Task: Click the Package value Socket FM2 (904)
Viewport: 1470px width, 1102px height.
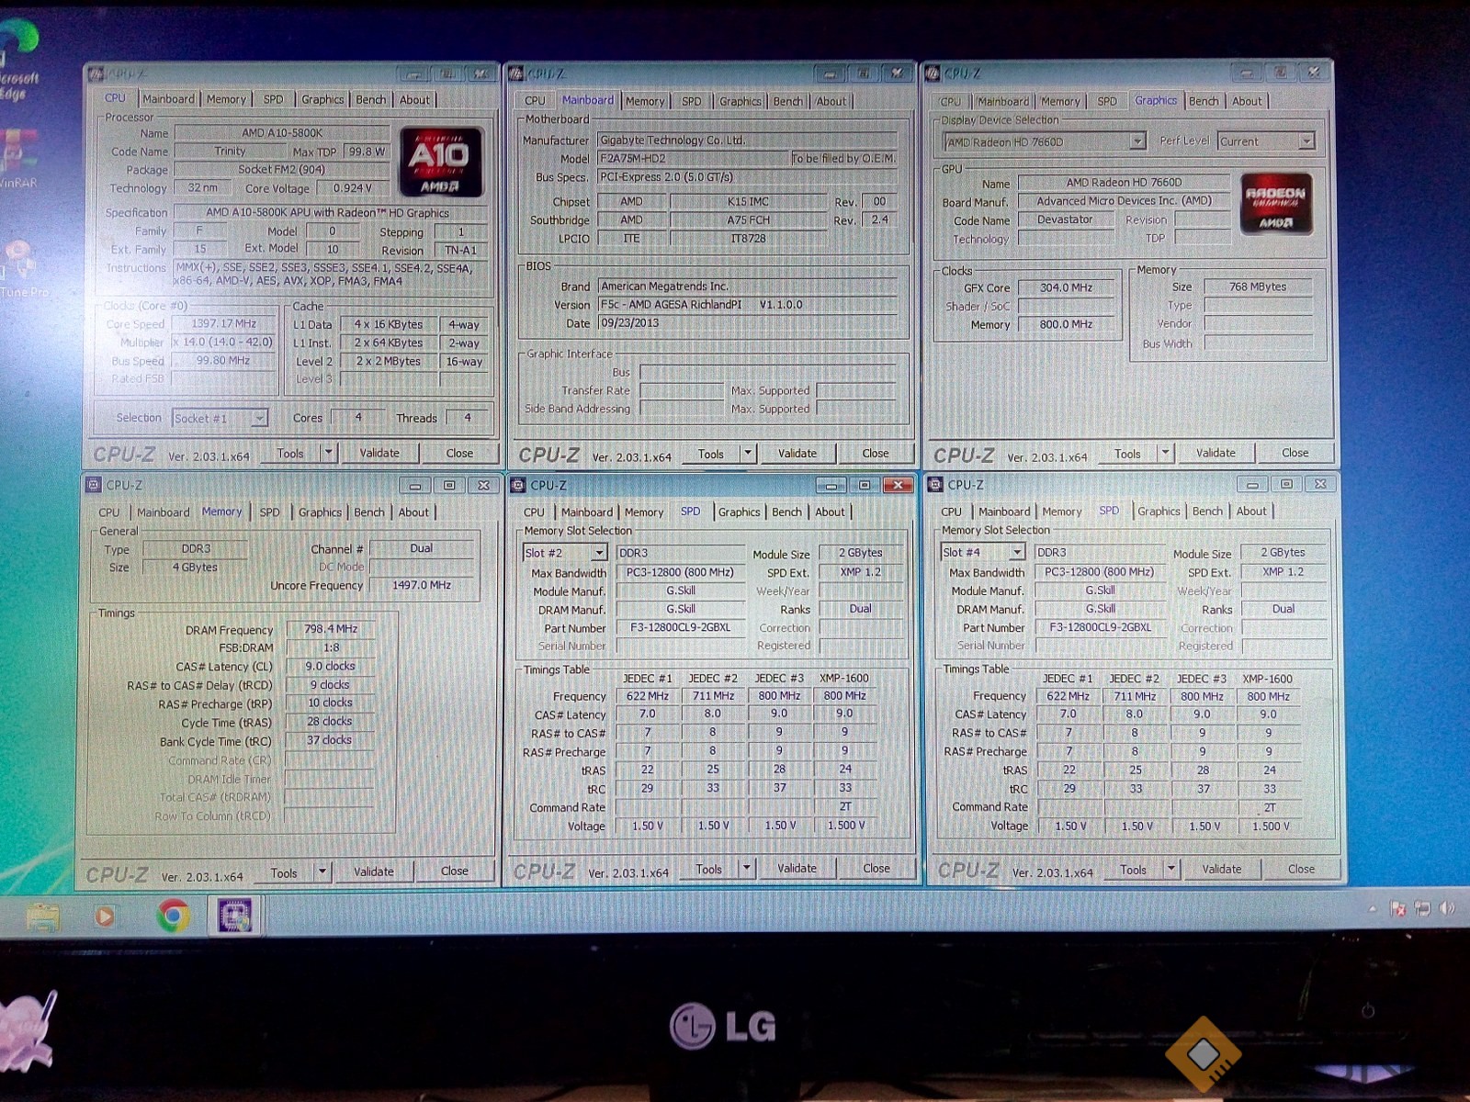Action: coord(282,170)
